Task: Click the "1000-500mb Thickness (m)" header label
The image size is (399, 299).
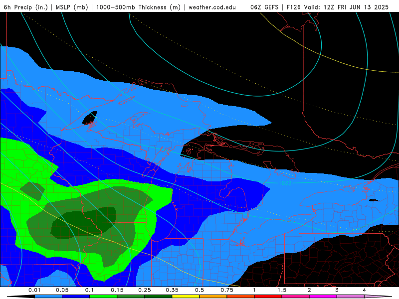Action: click(x=138, y=7)
